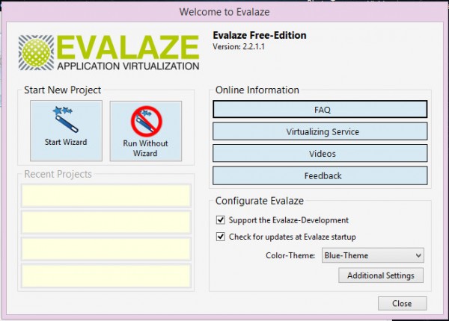Select the first Recent Projects slot

[x=106, y=196]
